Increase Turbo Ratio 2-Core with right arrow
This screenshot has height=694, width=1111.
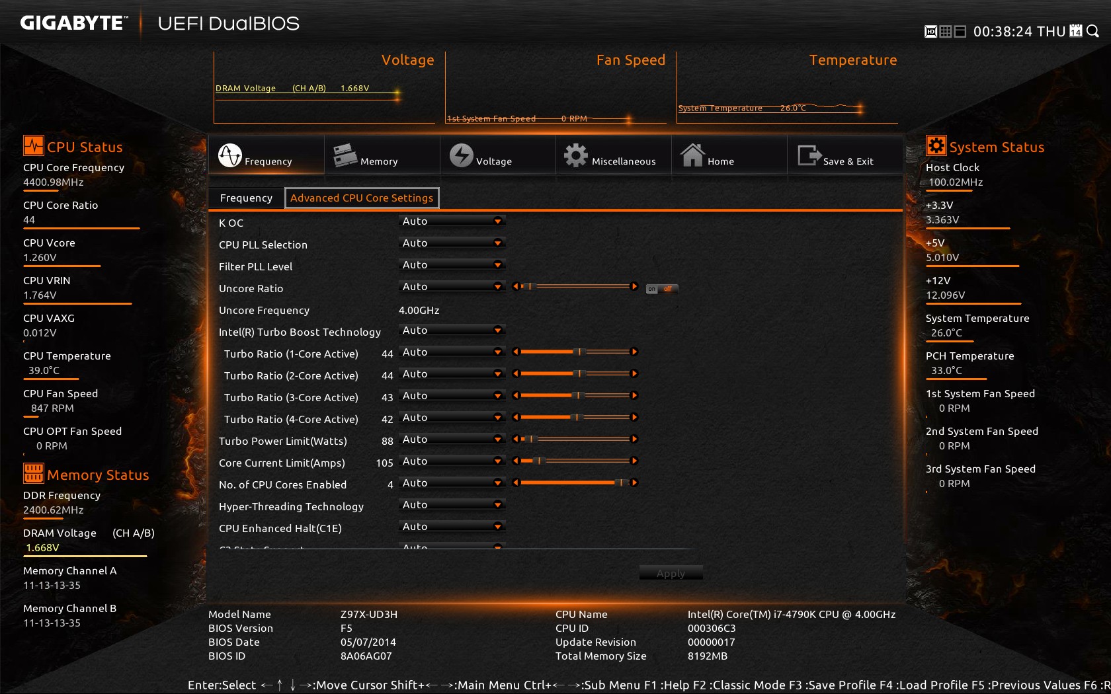click(634, 373)
